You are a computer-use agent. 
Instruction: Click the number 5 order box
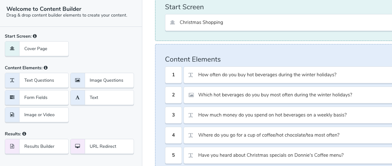pos(173,155)
